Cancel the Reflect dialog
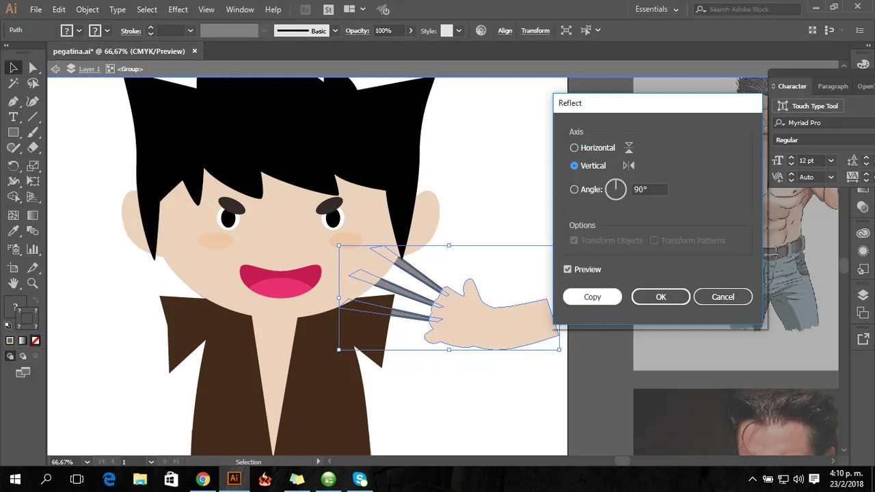The height and width of the screenshot is (492, 875). coord(723,297)
